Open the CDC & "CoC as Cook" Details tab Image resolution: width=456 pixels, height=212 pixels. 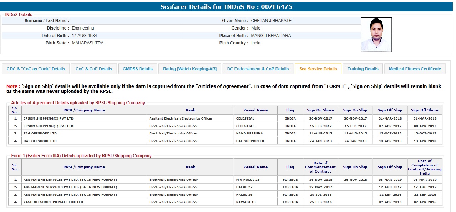[36, 69]
